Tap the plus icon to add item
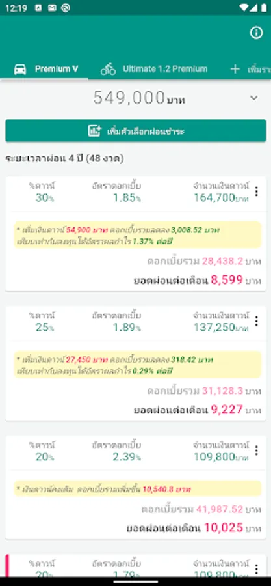This screenshot has width=271, height=586. (235, 69)
